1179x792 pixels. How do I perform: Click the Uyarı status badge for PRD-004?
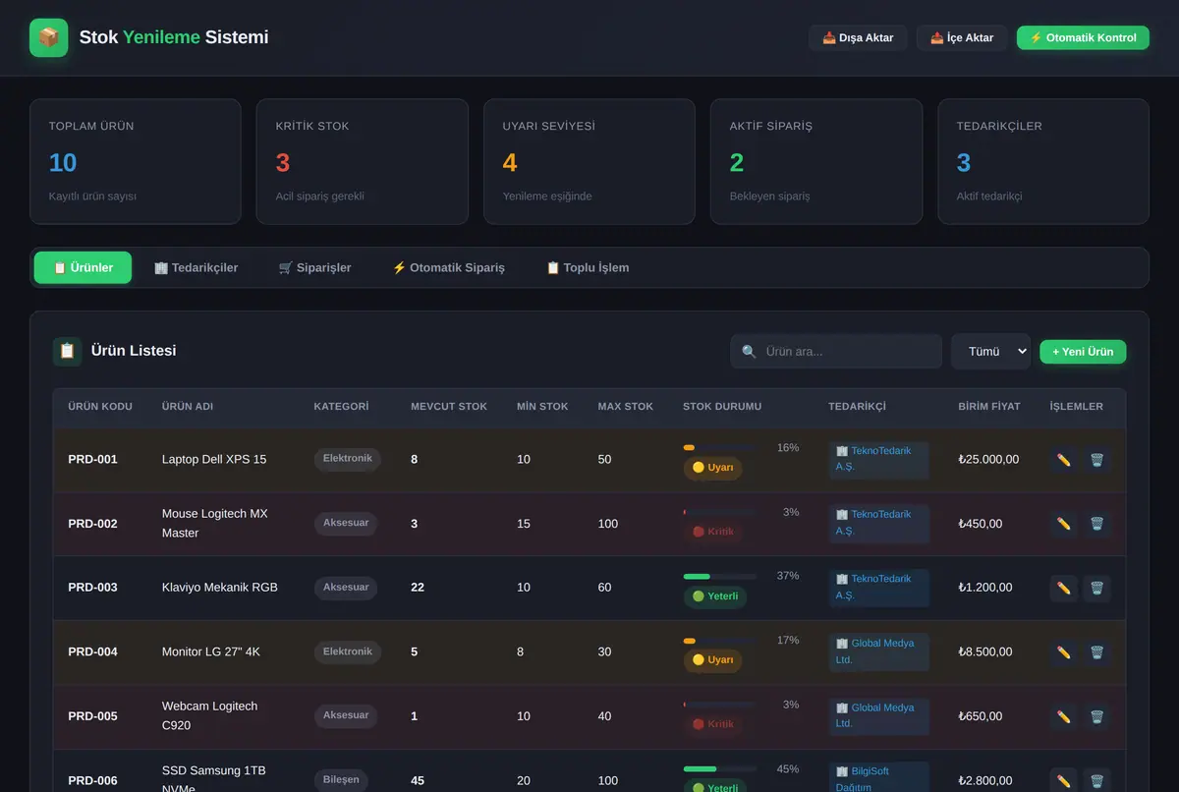pos(713,660)
